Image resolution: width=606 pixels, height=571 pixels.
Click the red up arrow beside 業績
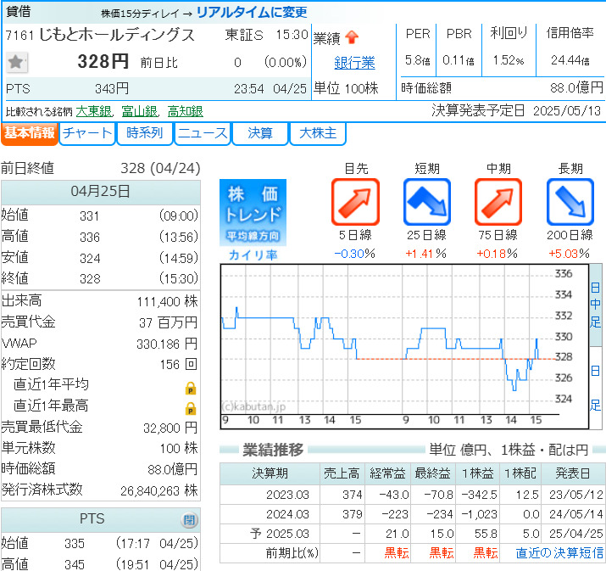tap(352, 37)
